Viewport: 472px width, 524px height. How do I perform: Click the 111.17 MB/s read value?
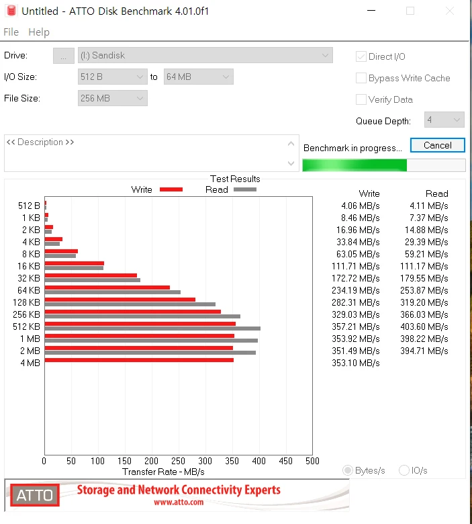424,266
